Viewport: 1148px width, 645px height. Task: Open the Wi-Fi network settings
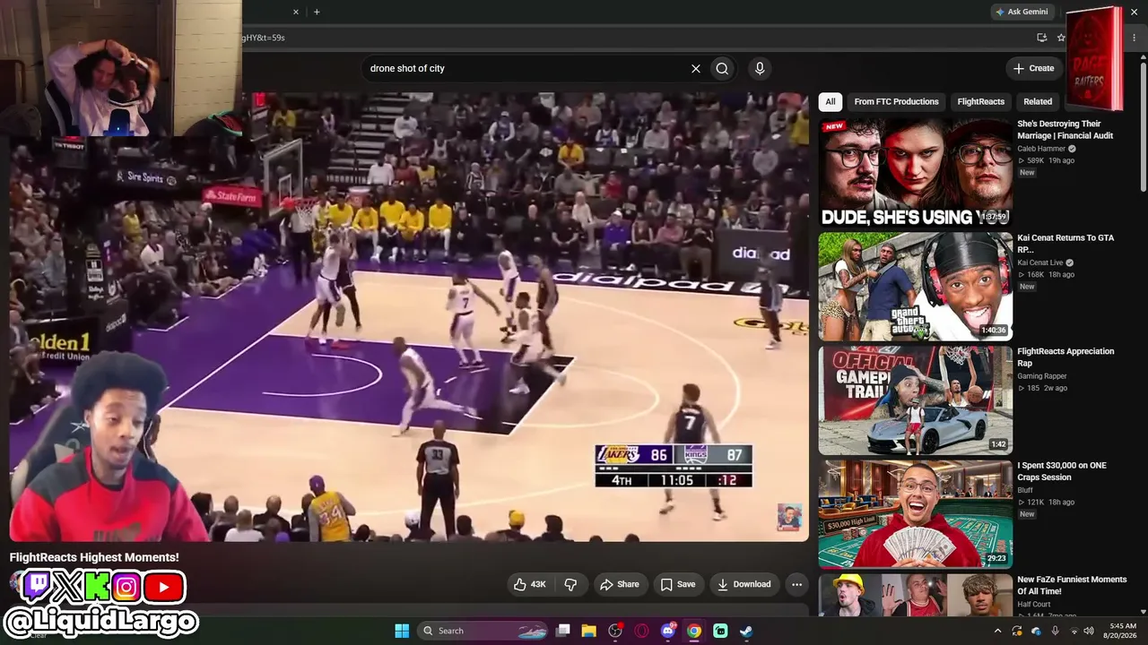click(x=1074, y=631)
